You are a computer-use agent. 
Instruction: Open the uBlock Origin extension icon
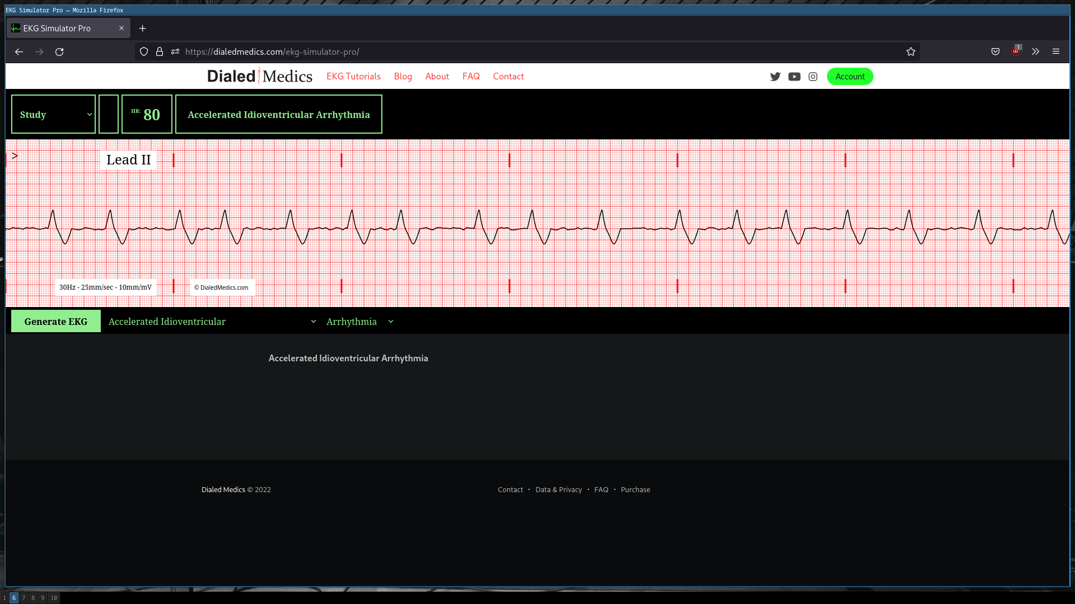[1015, 51]
